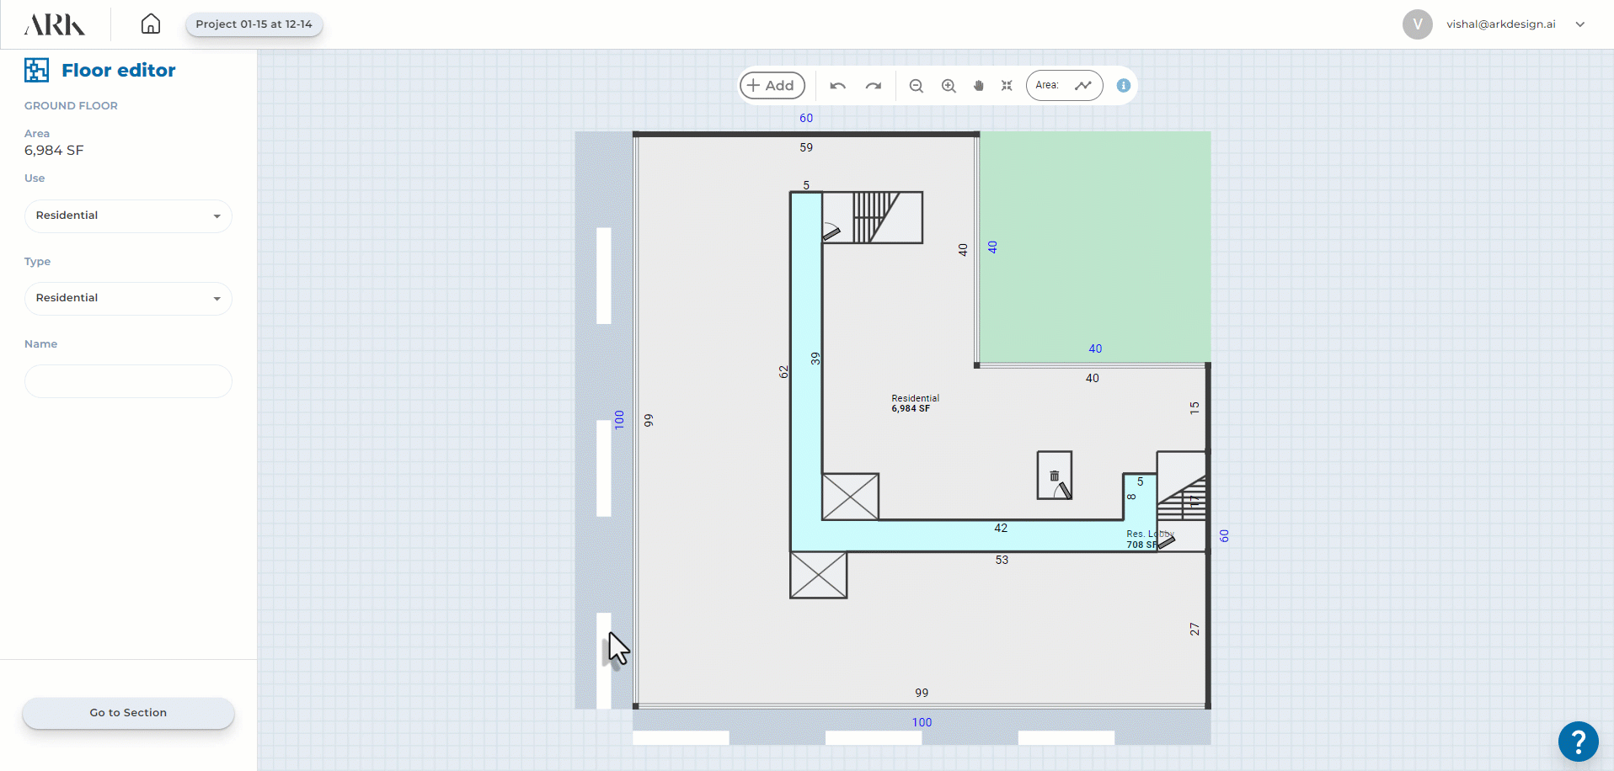Screen dimensions: 1614x771
Task: Select the trash room icon in plan
Action: click(1054, 476)
